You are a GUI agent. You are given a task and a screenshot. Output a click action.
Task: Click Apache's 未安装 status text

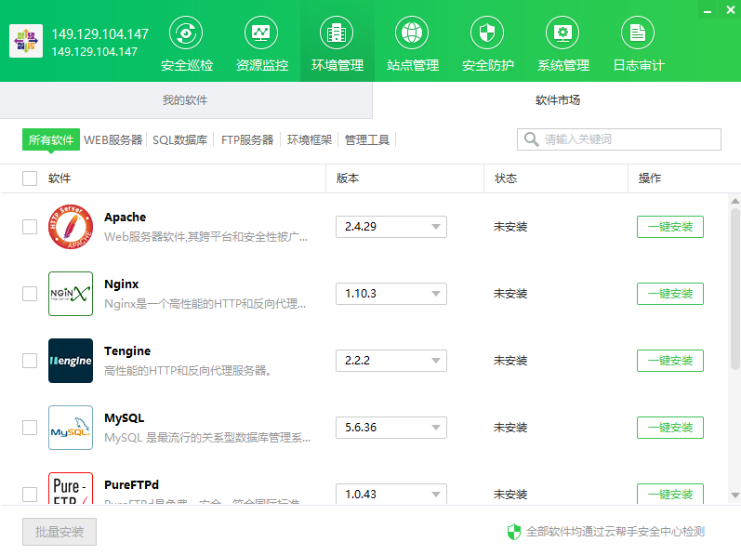510,227
